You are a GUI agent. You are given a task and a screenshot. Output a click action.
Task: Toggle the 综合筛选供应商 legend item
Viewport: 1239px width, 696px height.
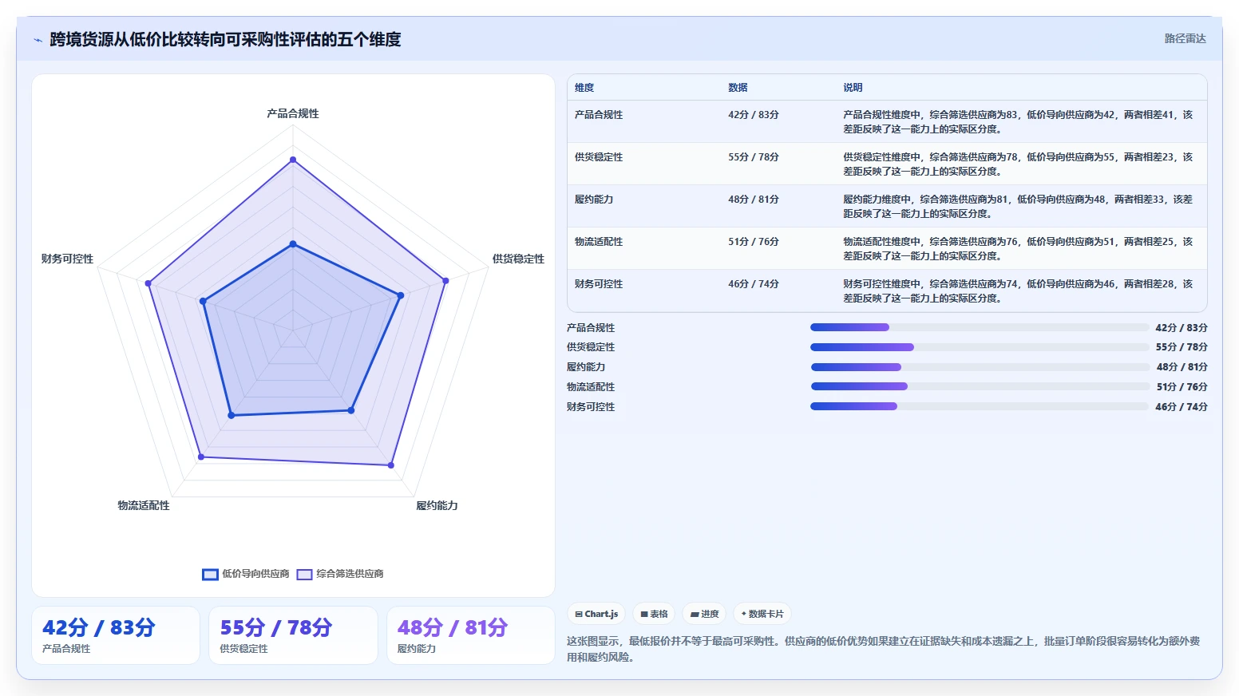(340, 574)
